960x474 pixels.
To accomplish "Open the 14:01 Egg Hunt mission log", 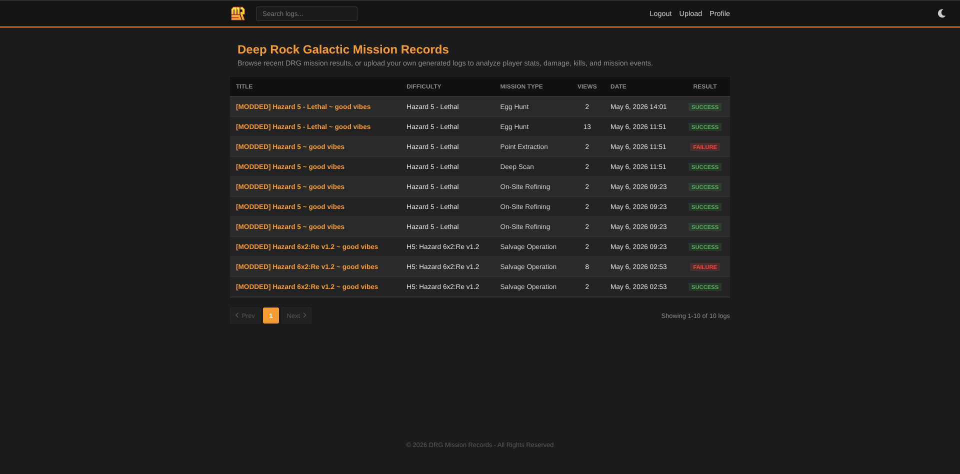I will coord(303,106).
